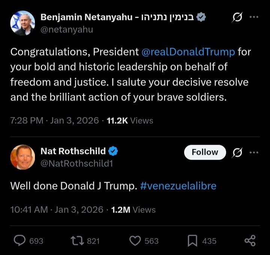Open Nat Rothschild's profile picture
This screenshot has width=270, height=255.
[22, 157]
